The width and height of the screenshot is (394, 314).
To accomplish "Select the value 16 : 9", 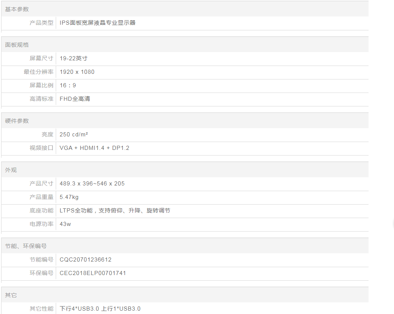I will coord(68,85).
